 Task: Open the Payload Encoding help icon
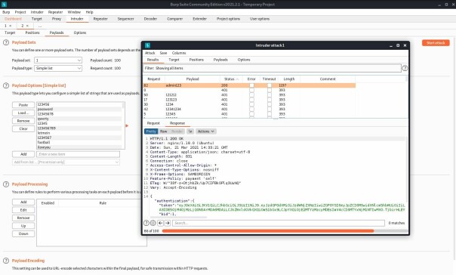(x=6, y=261)
